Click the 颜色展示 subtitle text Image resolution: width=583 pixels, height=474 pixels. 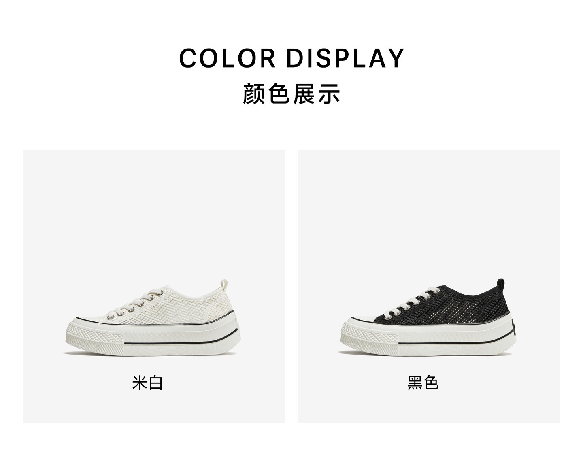tap(291, 94)
